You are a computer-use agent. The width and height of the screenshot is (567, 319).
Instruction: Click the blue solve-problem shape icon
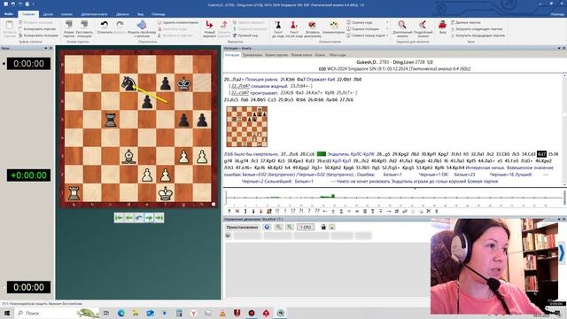(142, 25)
